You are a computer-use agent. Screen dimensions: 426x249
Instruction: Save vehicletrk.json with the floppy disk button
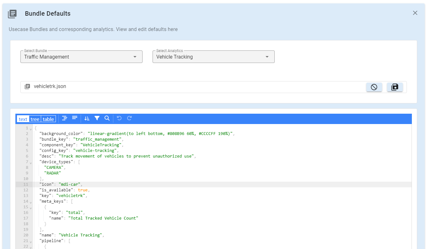[x=395, y=87]
